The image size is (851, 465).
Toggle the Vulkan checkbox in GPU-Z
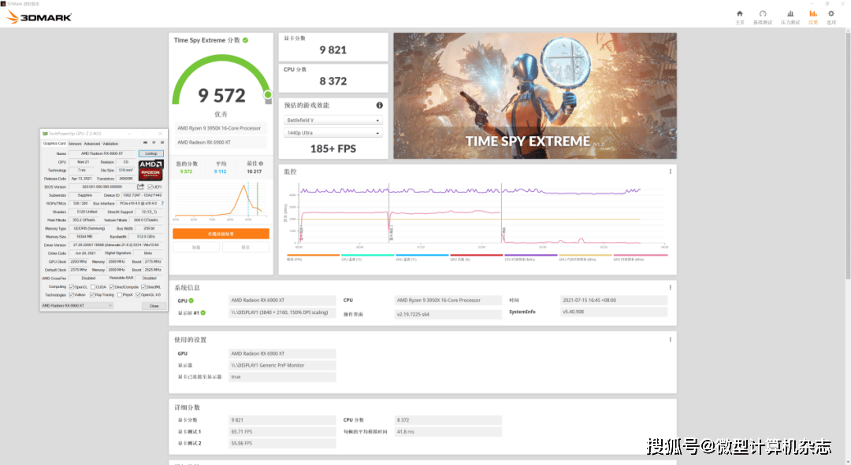tap(72, 295)
